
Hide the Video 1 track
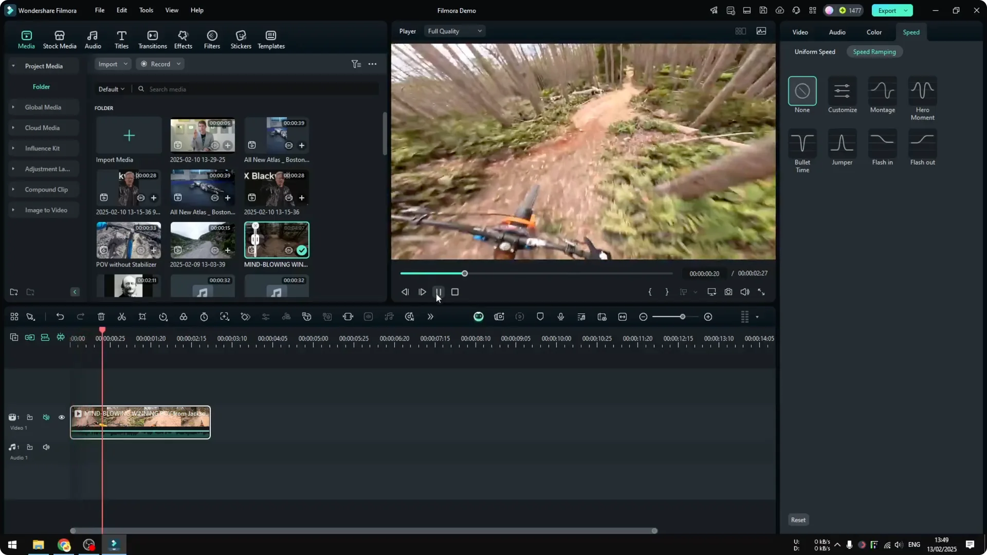[61, 417]
